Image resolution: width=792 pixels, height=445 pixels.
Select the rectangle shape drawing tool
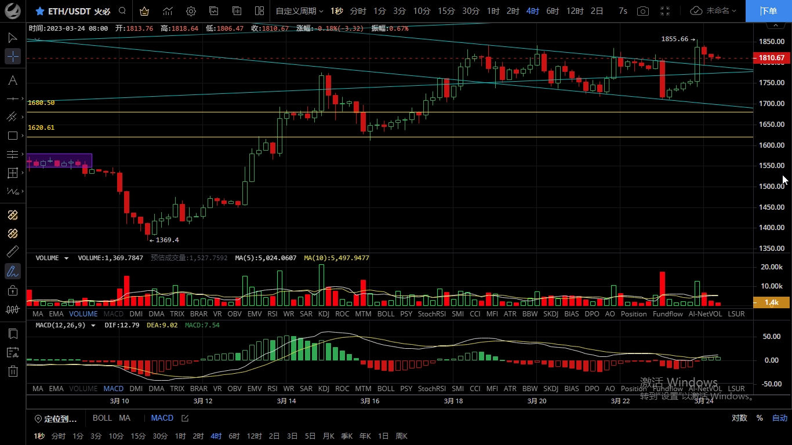click(x=12, y=136)
